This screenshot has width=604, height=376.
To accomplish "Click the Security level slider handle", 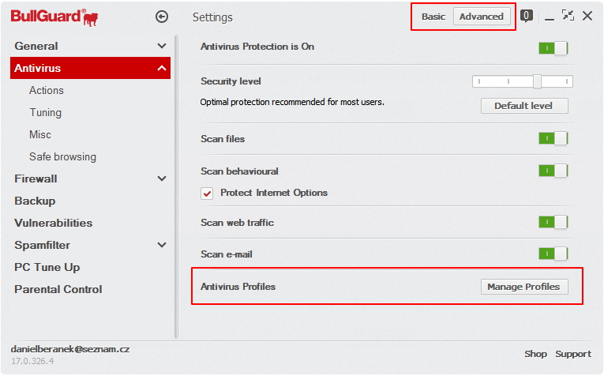I will point(537,81).
